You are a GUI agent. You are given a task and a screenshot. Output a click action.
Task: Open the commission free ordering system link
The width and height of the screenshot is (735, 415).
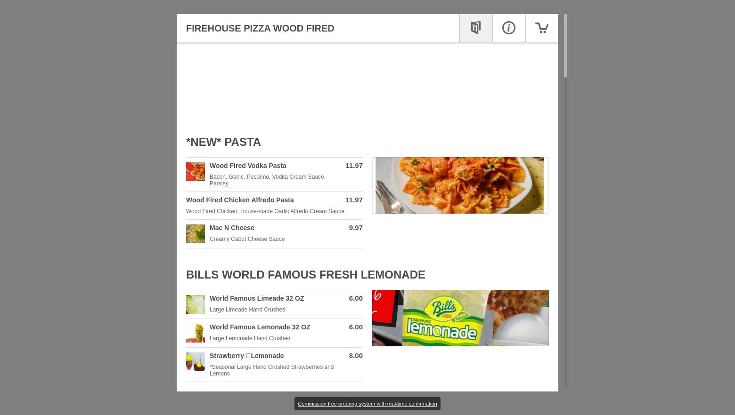tap(367, 404)
